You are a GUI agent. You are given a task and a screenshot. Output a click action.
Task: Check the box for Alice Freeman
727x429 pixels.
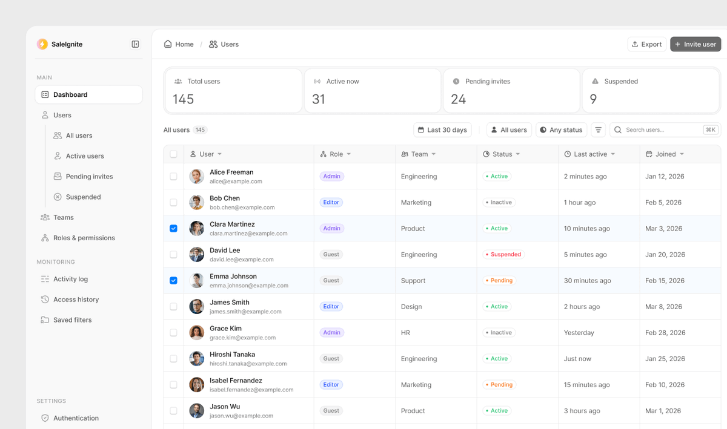coord(173,177)
